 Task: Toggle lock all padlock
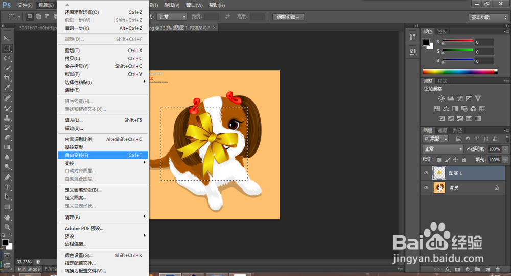pyautogui.click(x=464, y=160)
